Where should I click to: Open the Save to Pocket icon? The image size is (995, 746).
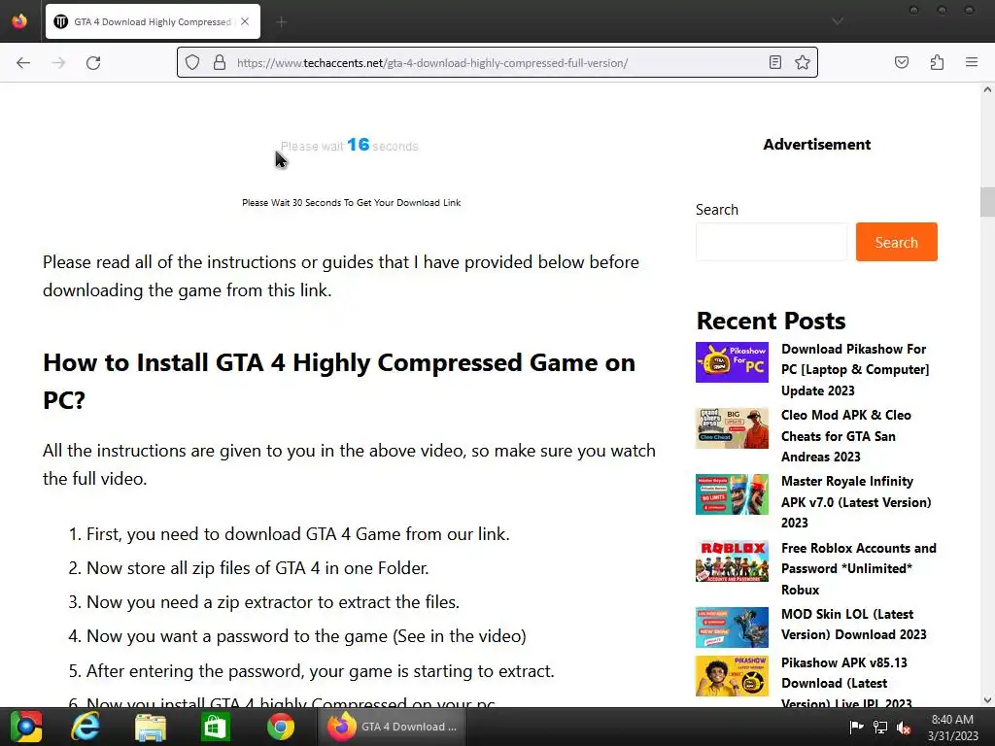coord(902,62)
